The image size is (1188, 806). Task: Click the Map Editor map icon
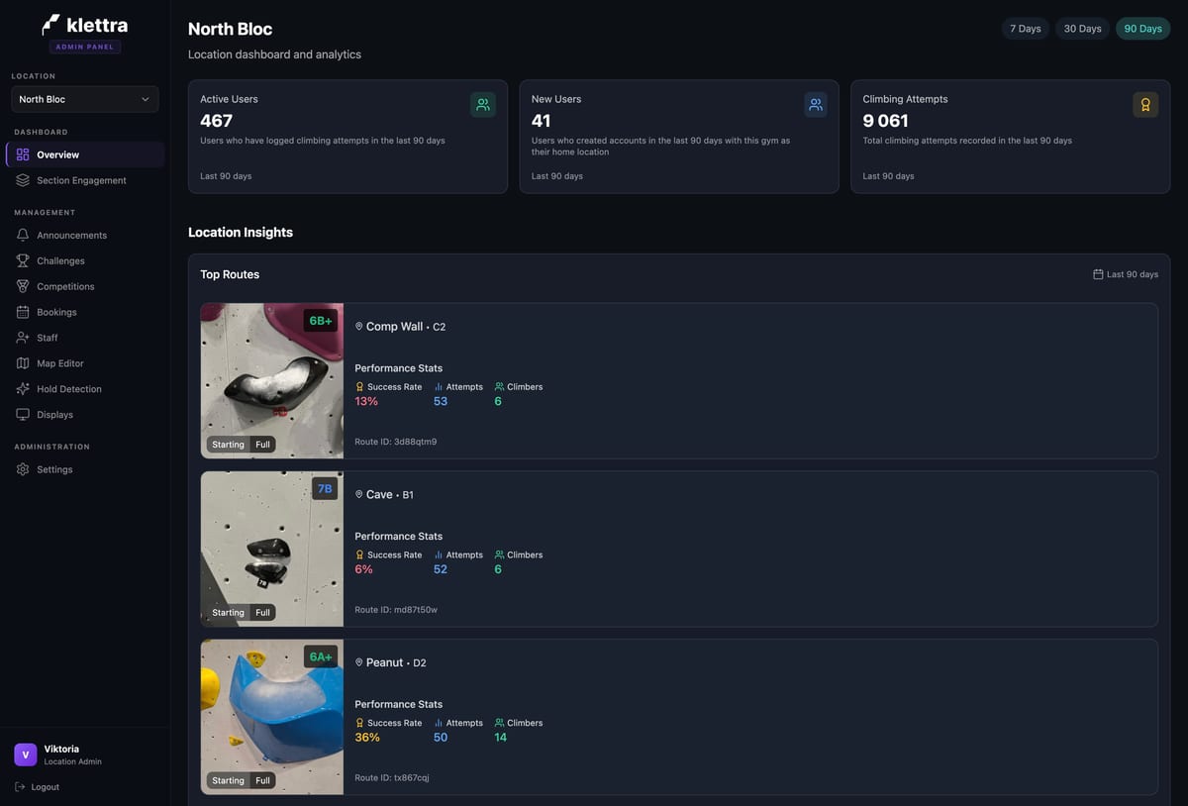23,363
